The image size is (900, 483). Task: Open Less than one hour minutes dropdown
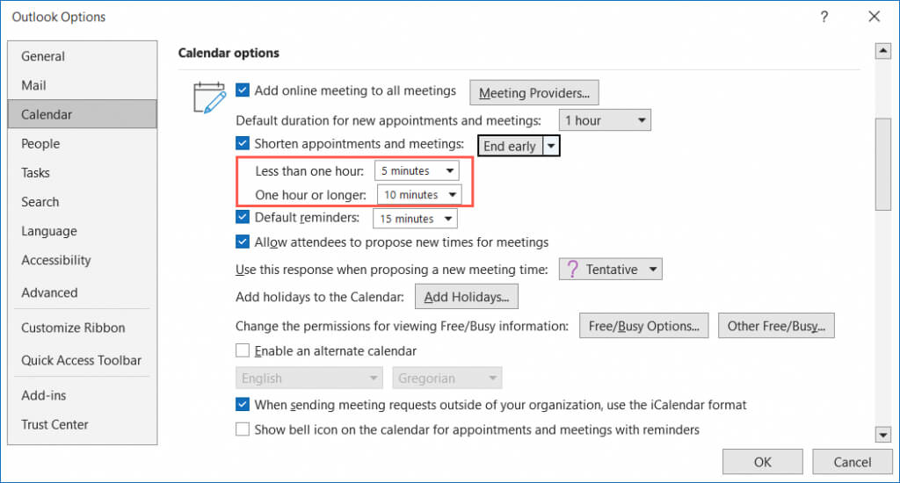pos(417,170)
